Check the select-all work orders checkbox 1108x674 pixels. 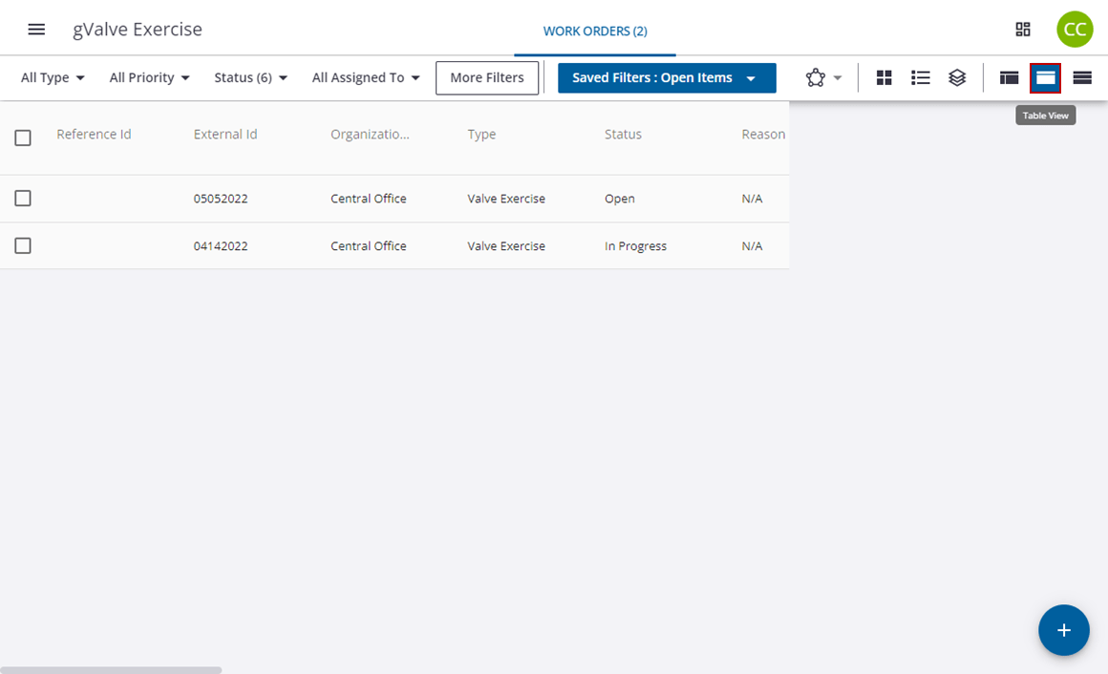coord(23,137)
